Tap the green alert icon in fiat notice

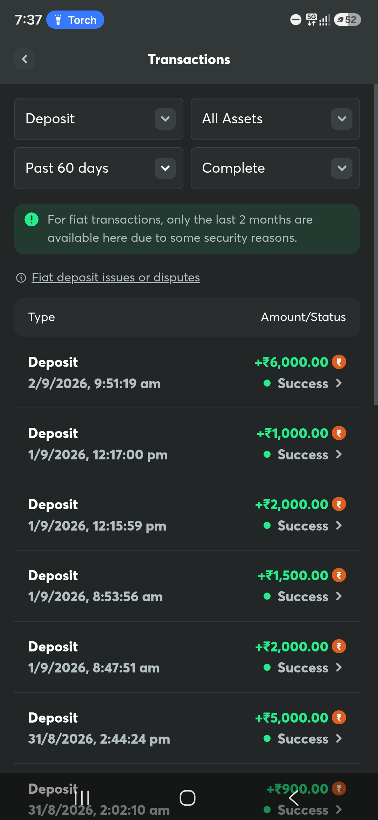tap(31, 220)
